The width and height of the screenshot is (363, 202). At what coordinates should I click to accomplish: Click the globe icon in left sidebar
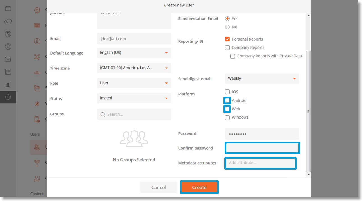click(8, 34)
